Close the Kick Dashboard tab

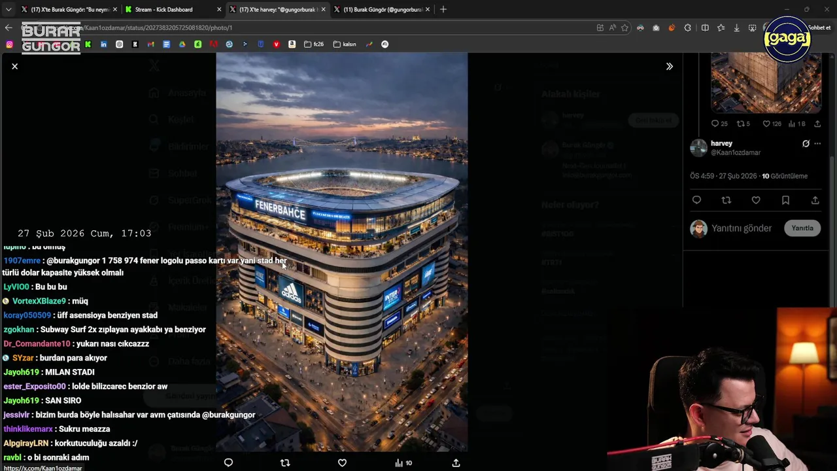click(219, 9)
